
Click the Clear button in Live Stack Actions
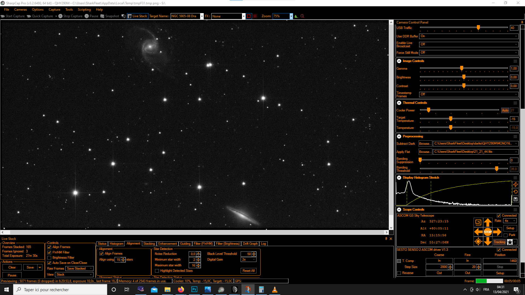click(12, 267)
